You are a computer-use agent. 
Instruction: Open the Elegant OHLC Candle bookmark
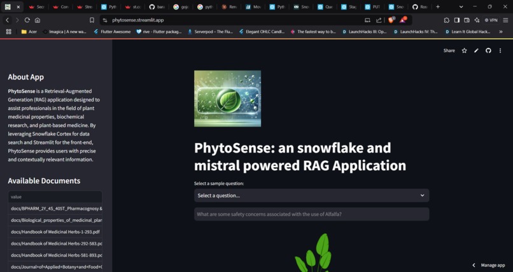(262, 32)
